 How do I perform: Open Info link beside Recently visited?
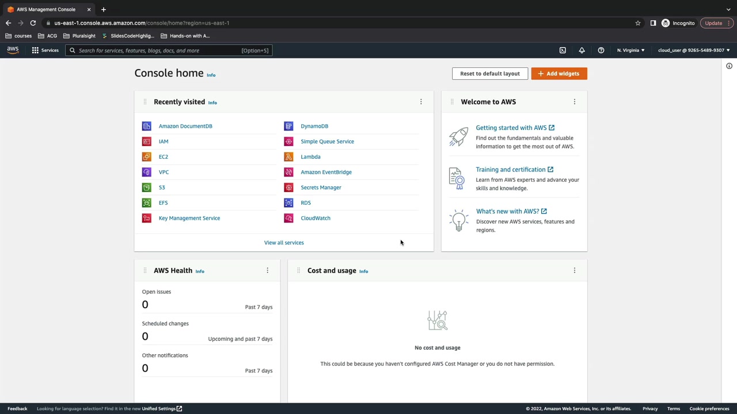coord(212,103)
